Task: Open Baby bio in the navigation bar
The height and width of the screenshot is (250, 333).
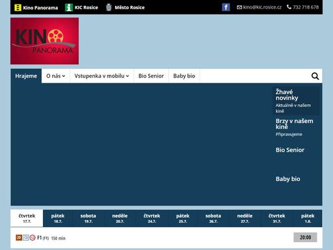Action: click(x=184, y=76)
